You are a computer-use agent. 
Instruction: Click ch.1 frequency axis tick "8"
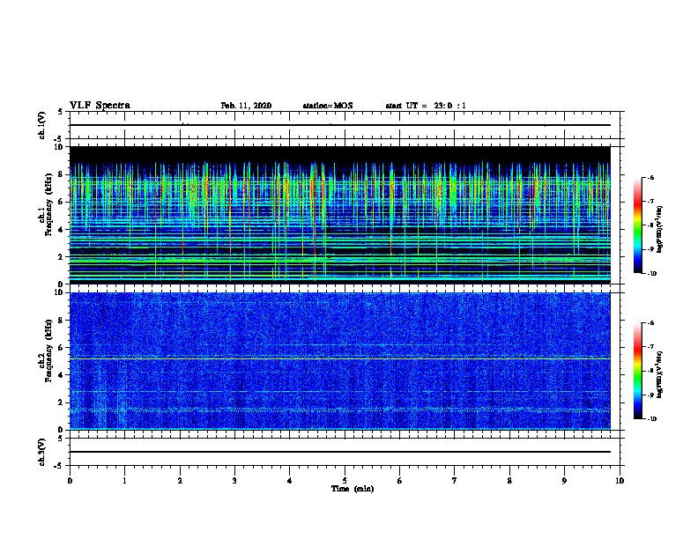pyautogui.click(x=62, y=174)
